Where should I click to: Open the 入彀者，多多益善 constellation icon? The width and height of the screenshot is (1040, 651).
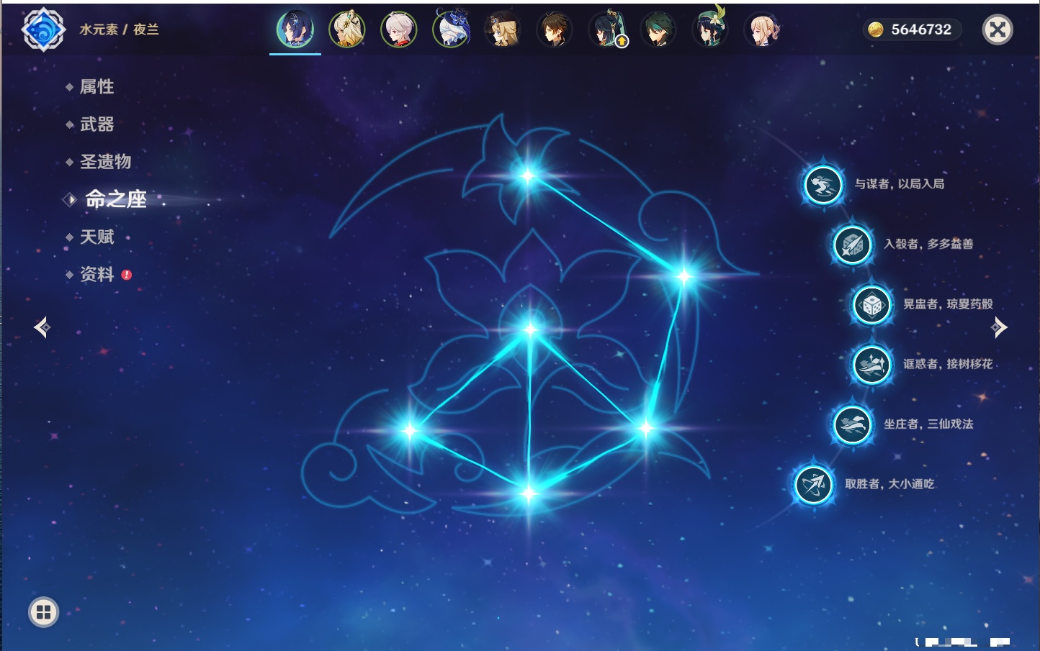click(852, 245)
